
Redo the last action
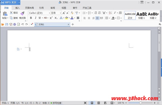(27, 25)
